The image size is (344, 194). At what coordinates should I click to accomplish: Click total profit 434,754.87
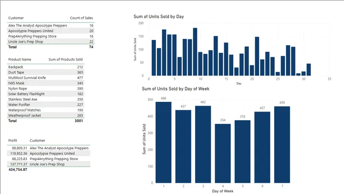click(18, 170)
